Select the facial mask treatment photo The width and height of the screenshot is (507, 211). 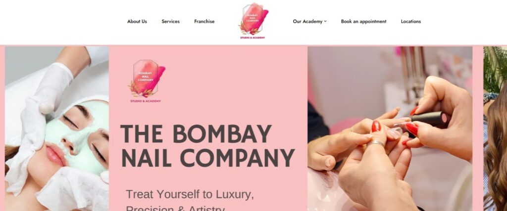tap(57, 128)
